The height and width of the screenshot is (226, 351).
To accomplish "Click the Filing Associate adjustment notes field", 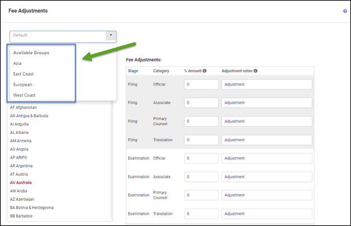I will 266,103.
